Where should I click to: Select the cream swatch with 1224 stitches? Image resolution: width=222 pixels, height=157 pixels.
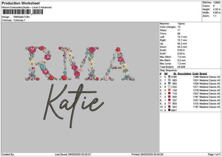pos(169,87)
